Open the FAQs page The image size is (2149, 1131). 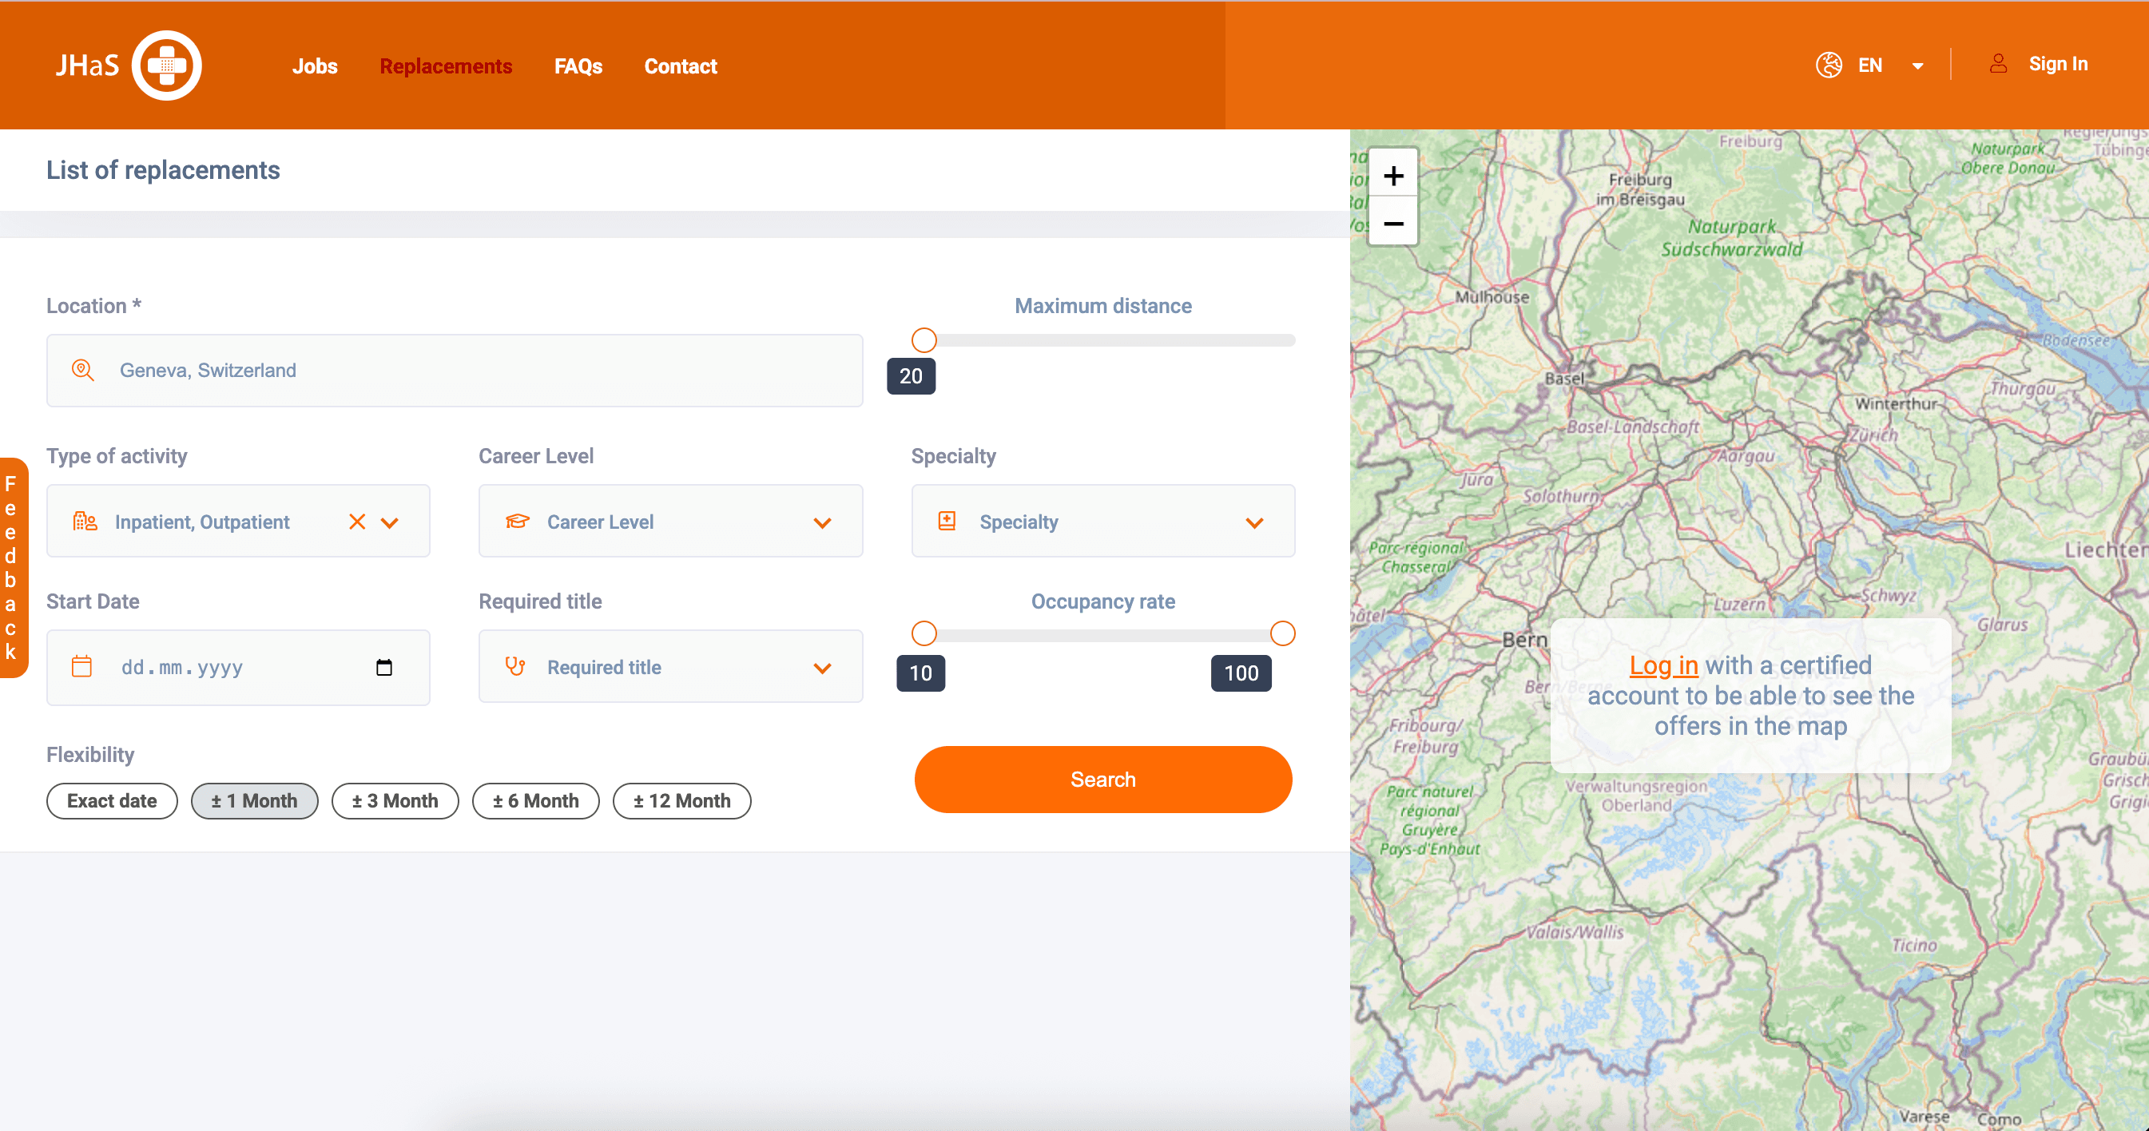pyautogui.click(x=578, y=65)
